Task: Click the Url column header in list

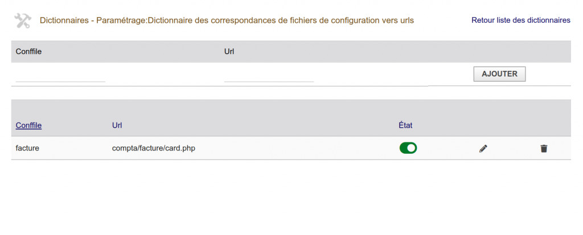Action: coord(117,125)
